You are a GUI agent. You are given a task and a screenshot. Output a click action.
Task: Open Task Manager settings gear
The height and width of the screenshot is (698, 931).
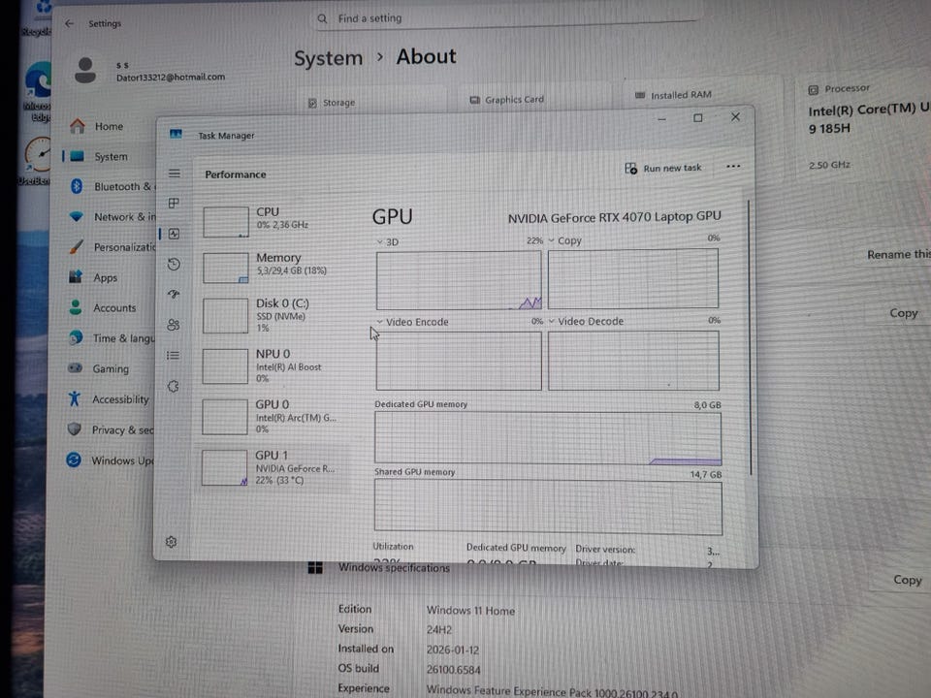coord(172,542)
